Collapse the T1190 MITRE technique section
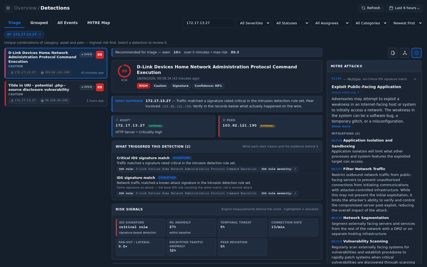 click(x=415, y=79)
